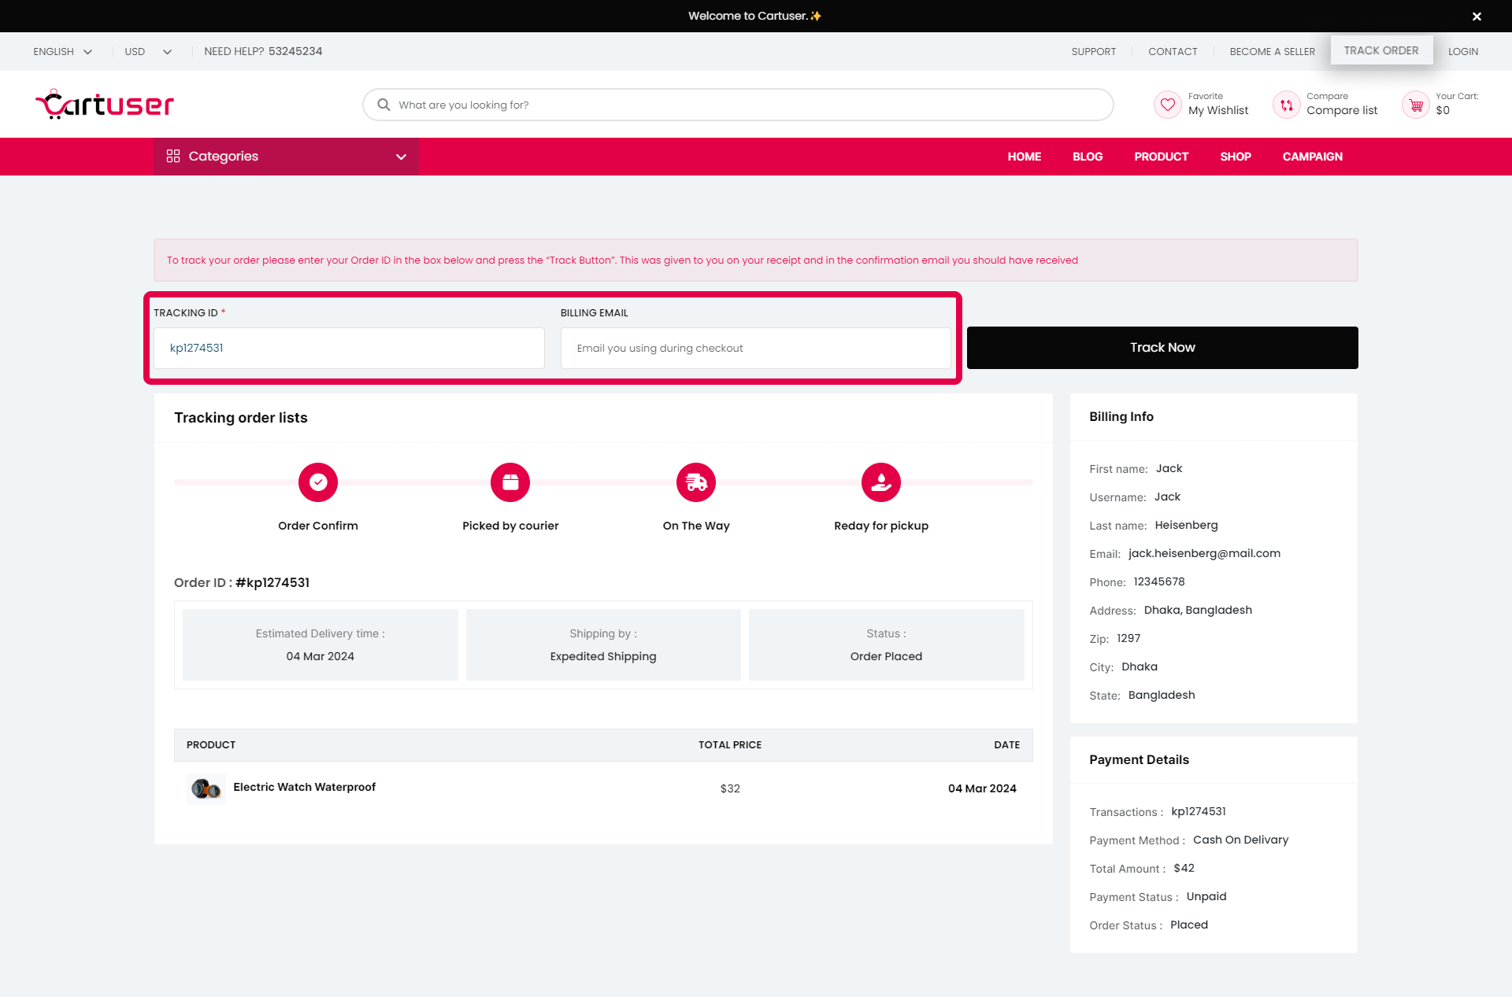Click the Ready for pickup hand icon

pyautogui.click(x=881, y=482)
